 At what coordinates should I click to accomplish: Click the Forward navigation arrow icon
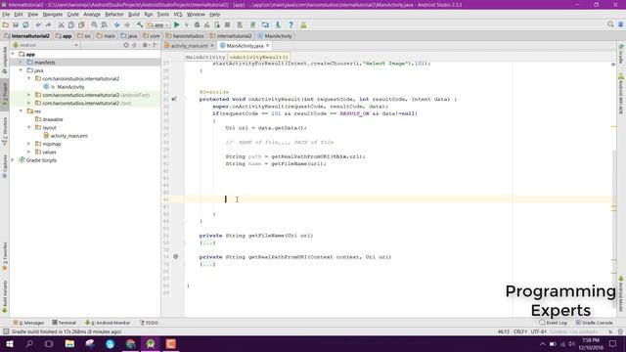127,24
